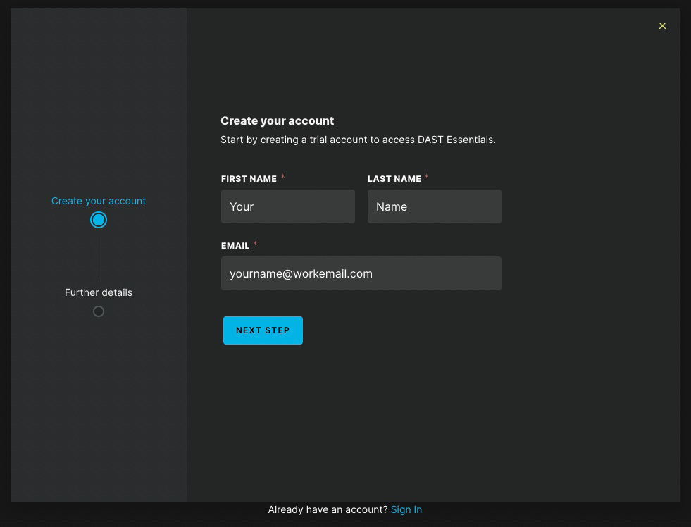
Task: Focus the First Name input field
Action: (288, 206)
